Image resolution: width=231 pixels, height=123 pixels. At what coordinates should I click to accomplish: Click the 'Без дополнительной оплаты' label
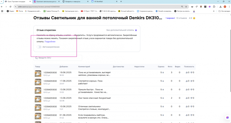pos(120,30)
